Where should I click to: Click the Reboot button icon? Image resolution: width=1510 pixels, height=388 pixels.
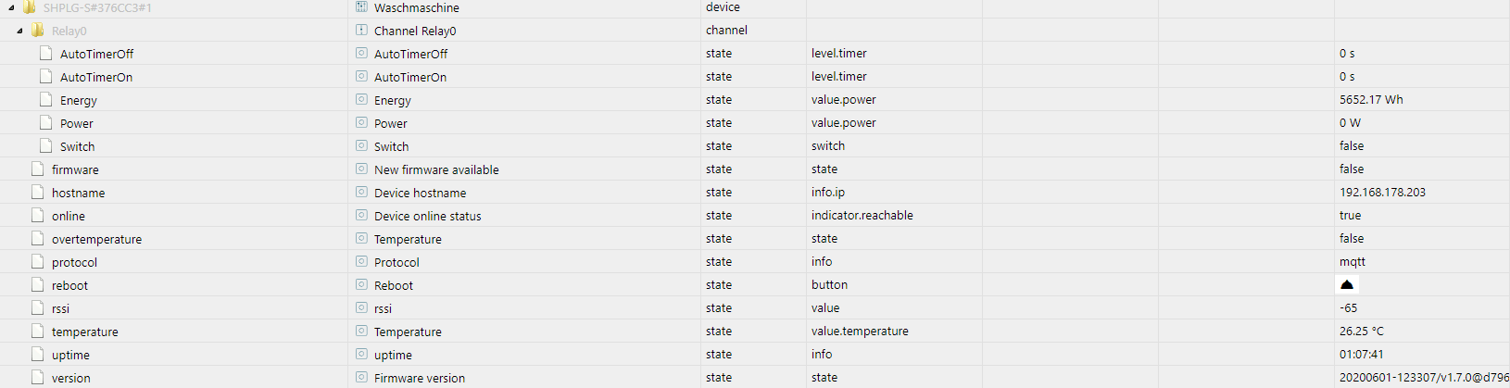1347,284
